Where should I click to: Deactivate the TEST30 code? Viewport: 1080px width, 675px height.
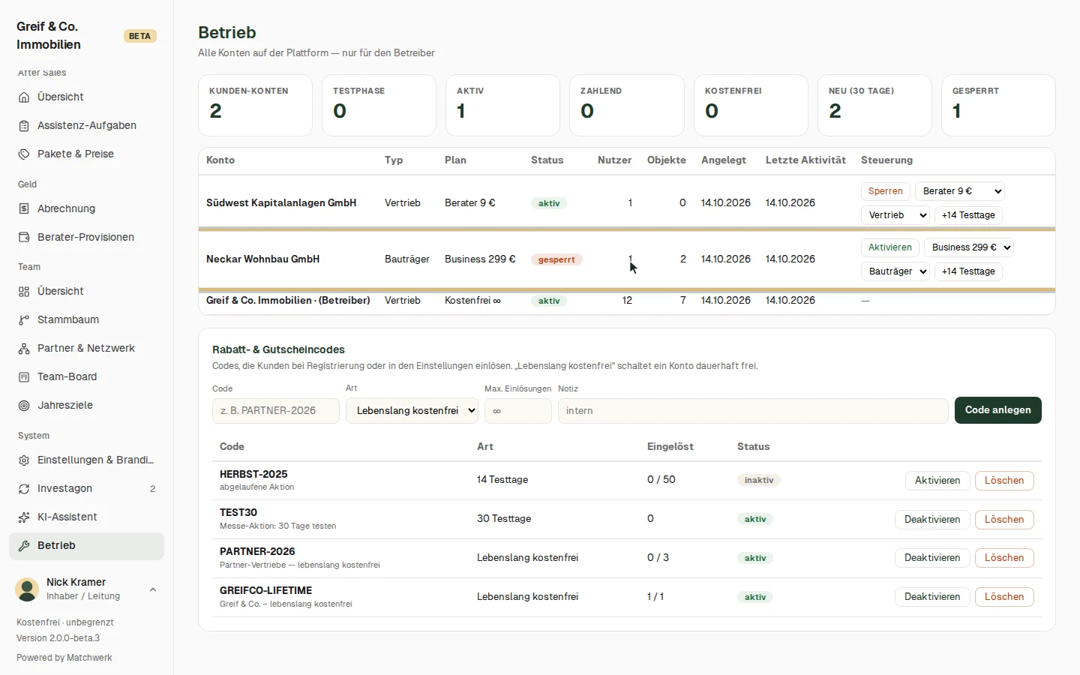[x=932, y=520]
